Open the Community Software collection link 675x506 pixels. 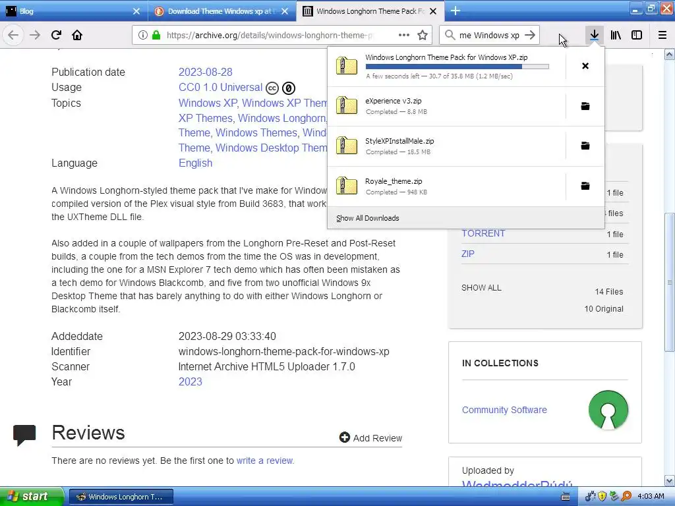tap(504, 410)
